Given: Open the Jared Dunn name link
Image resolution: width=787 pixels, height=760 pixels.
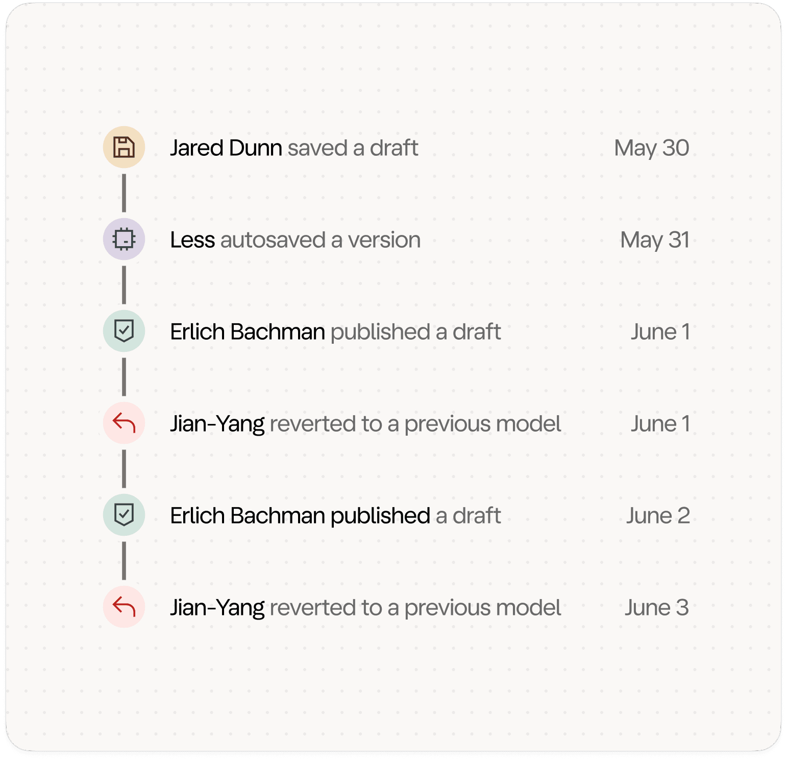Looking at the screenshot, I should point(226,148).
